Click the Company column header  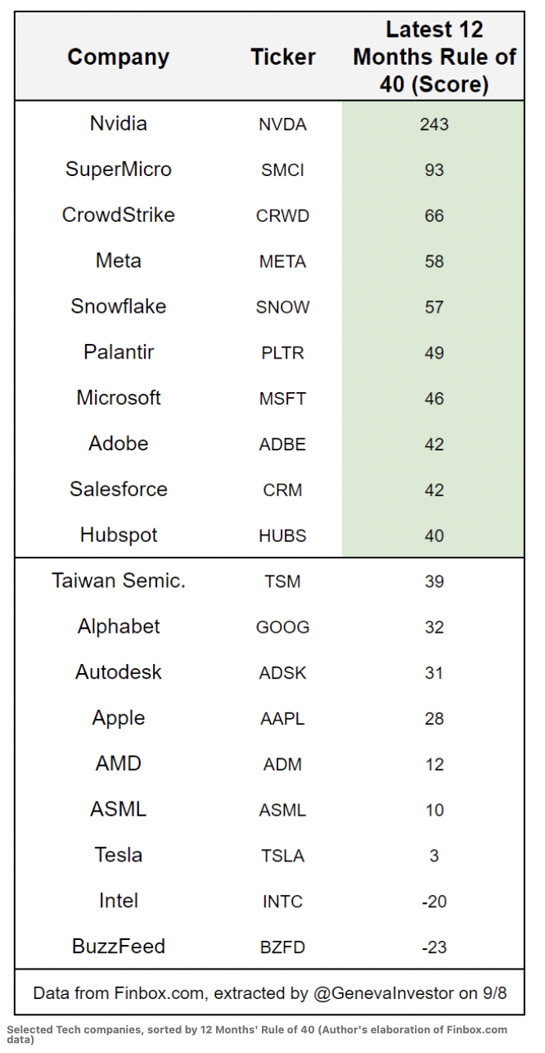coord(118,57)
